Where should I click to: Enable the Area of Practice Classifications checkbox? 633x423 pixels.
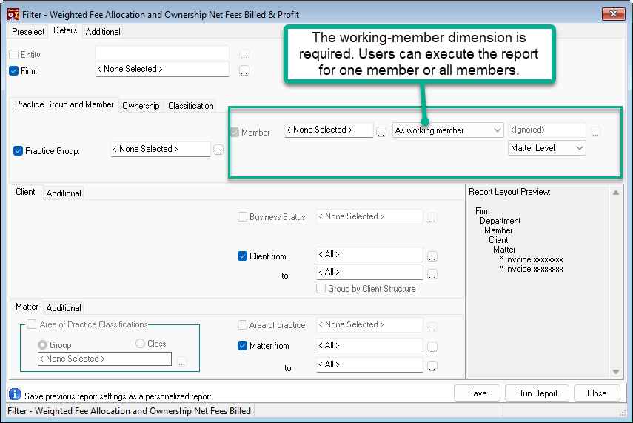[32, 324]
